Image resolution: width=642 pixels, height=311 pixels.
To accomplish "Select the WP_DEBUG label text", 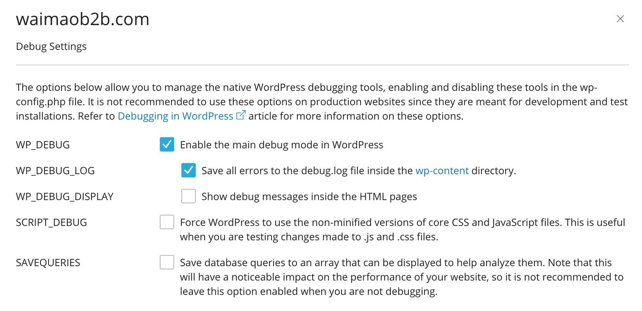I will click(x=43, y=144).
